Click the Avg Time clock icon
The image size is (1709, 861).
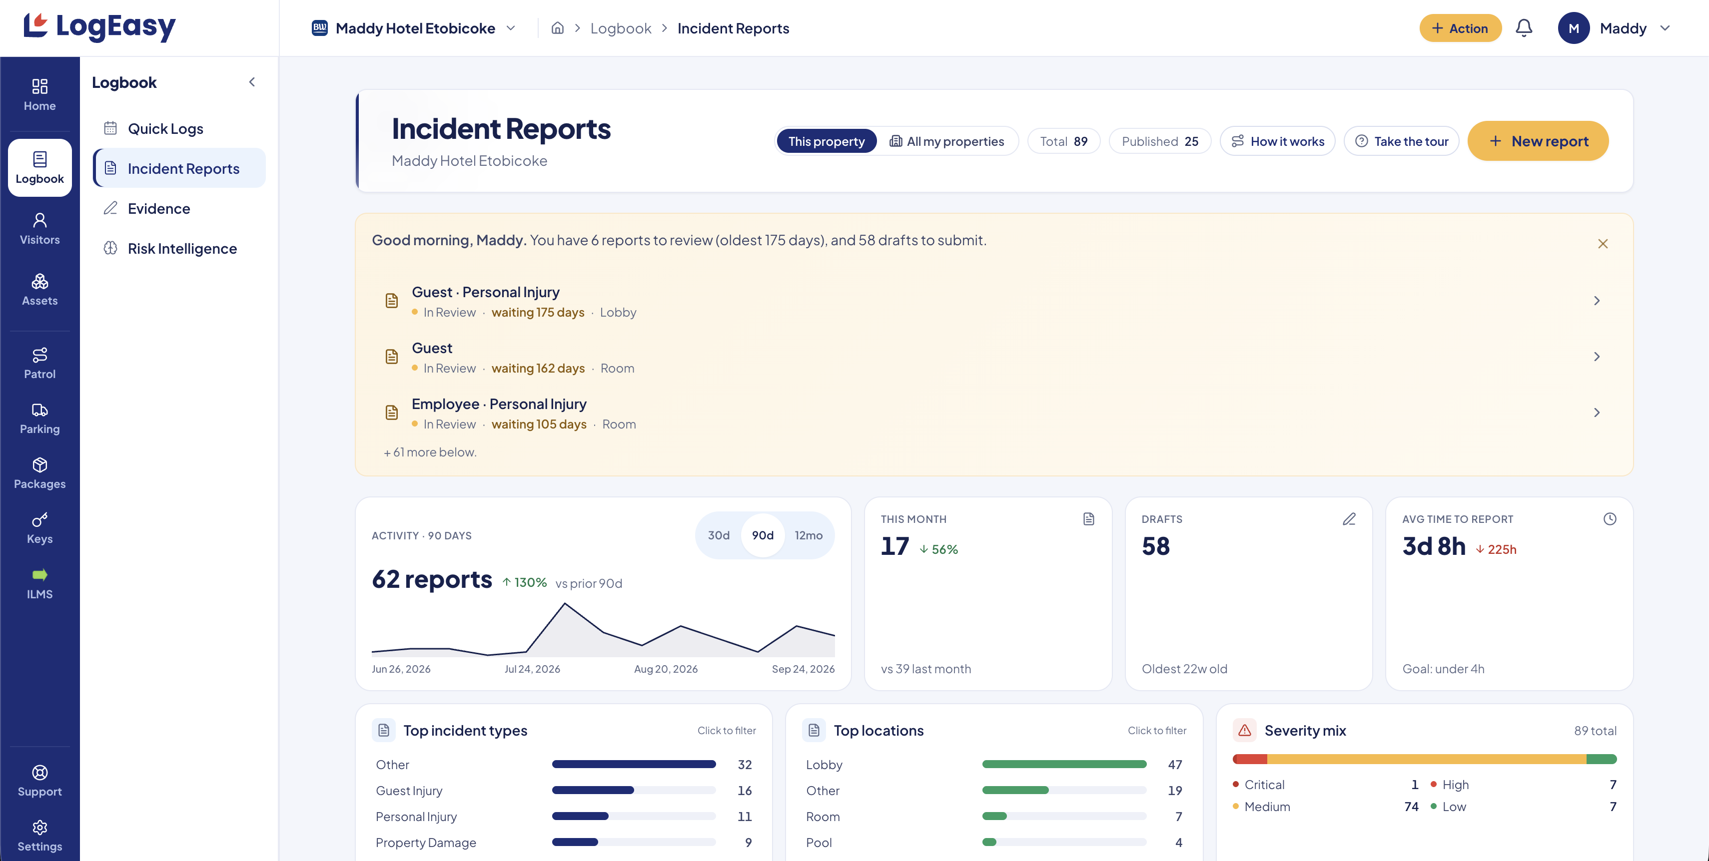coord(1610,519)
